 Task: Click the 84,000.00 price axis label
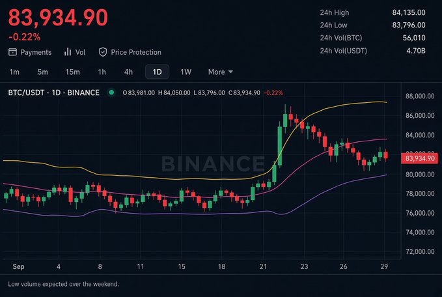(420, 135)
